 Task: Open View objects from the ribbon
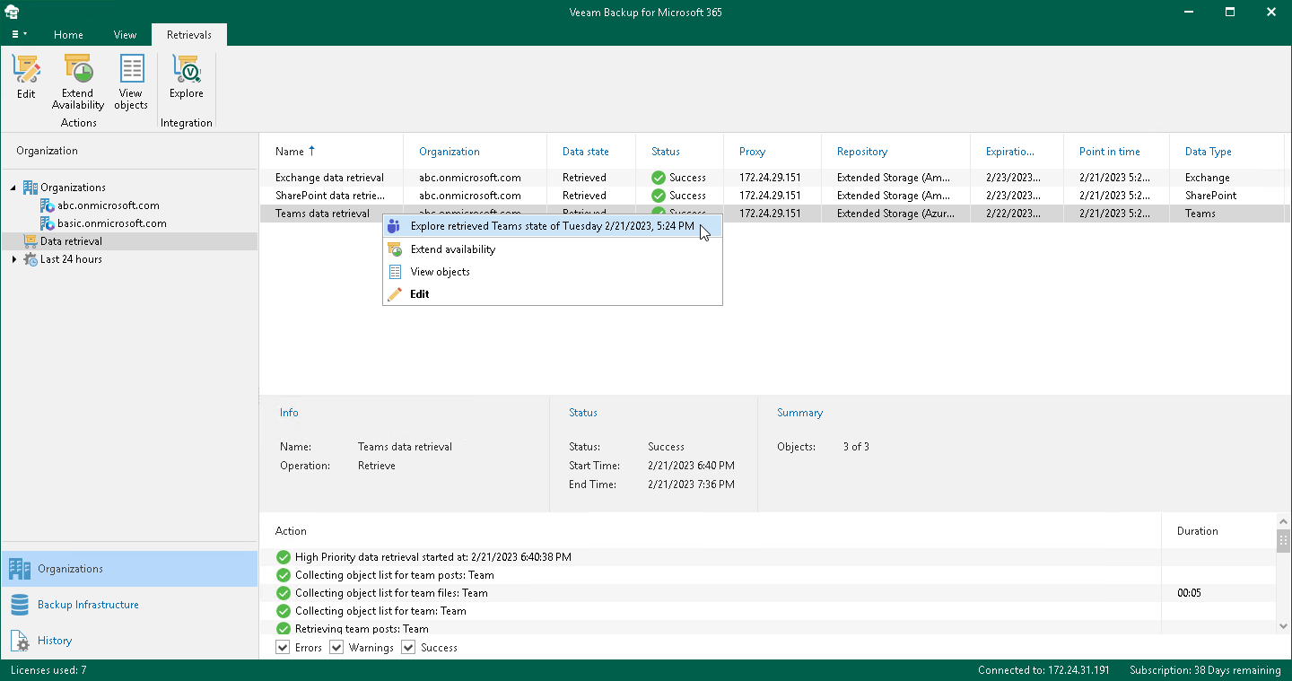coord(131,81)
